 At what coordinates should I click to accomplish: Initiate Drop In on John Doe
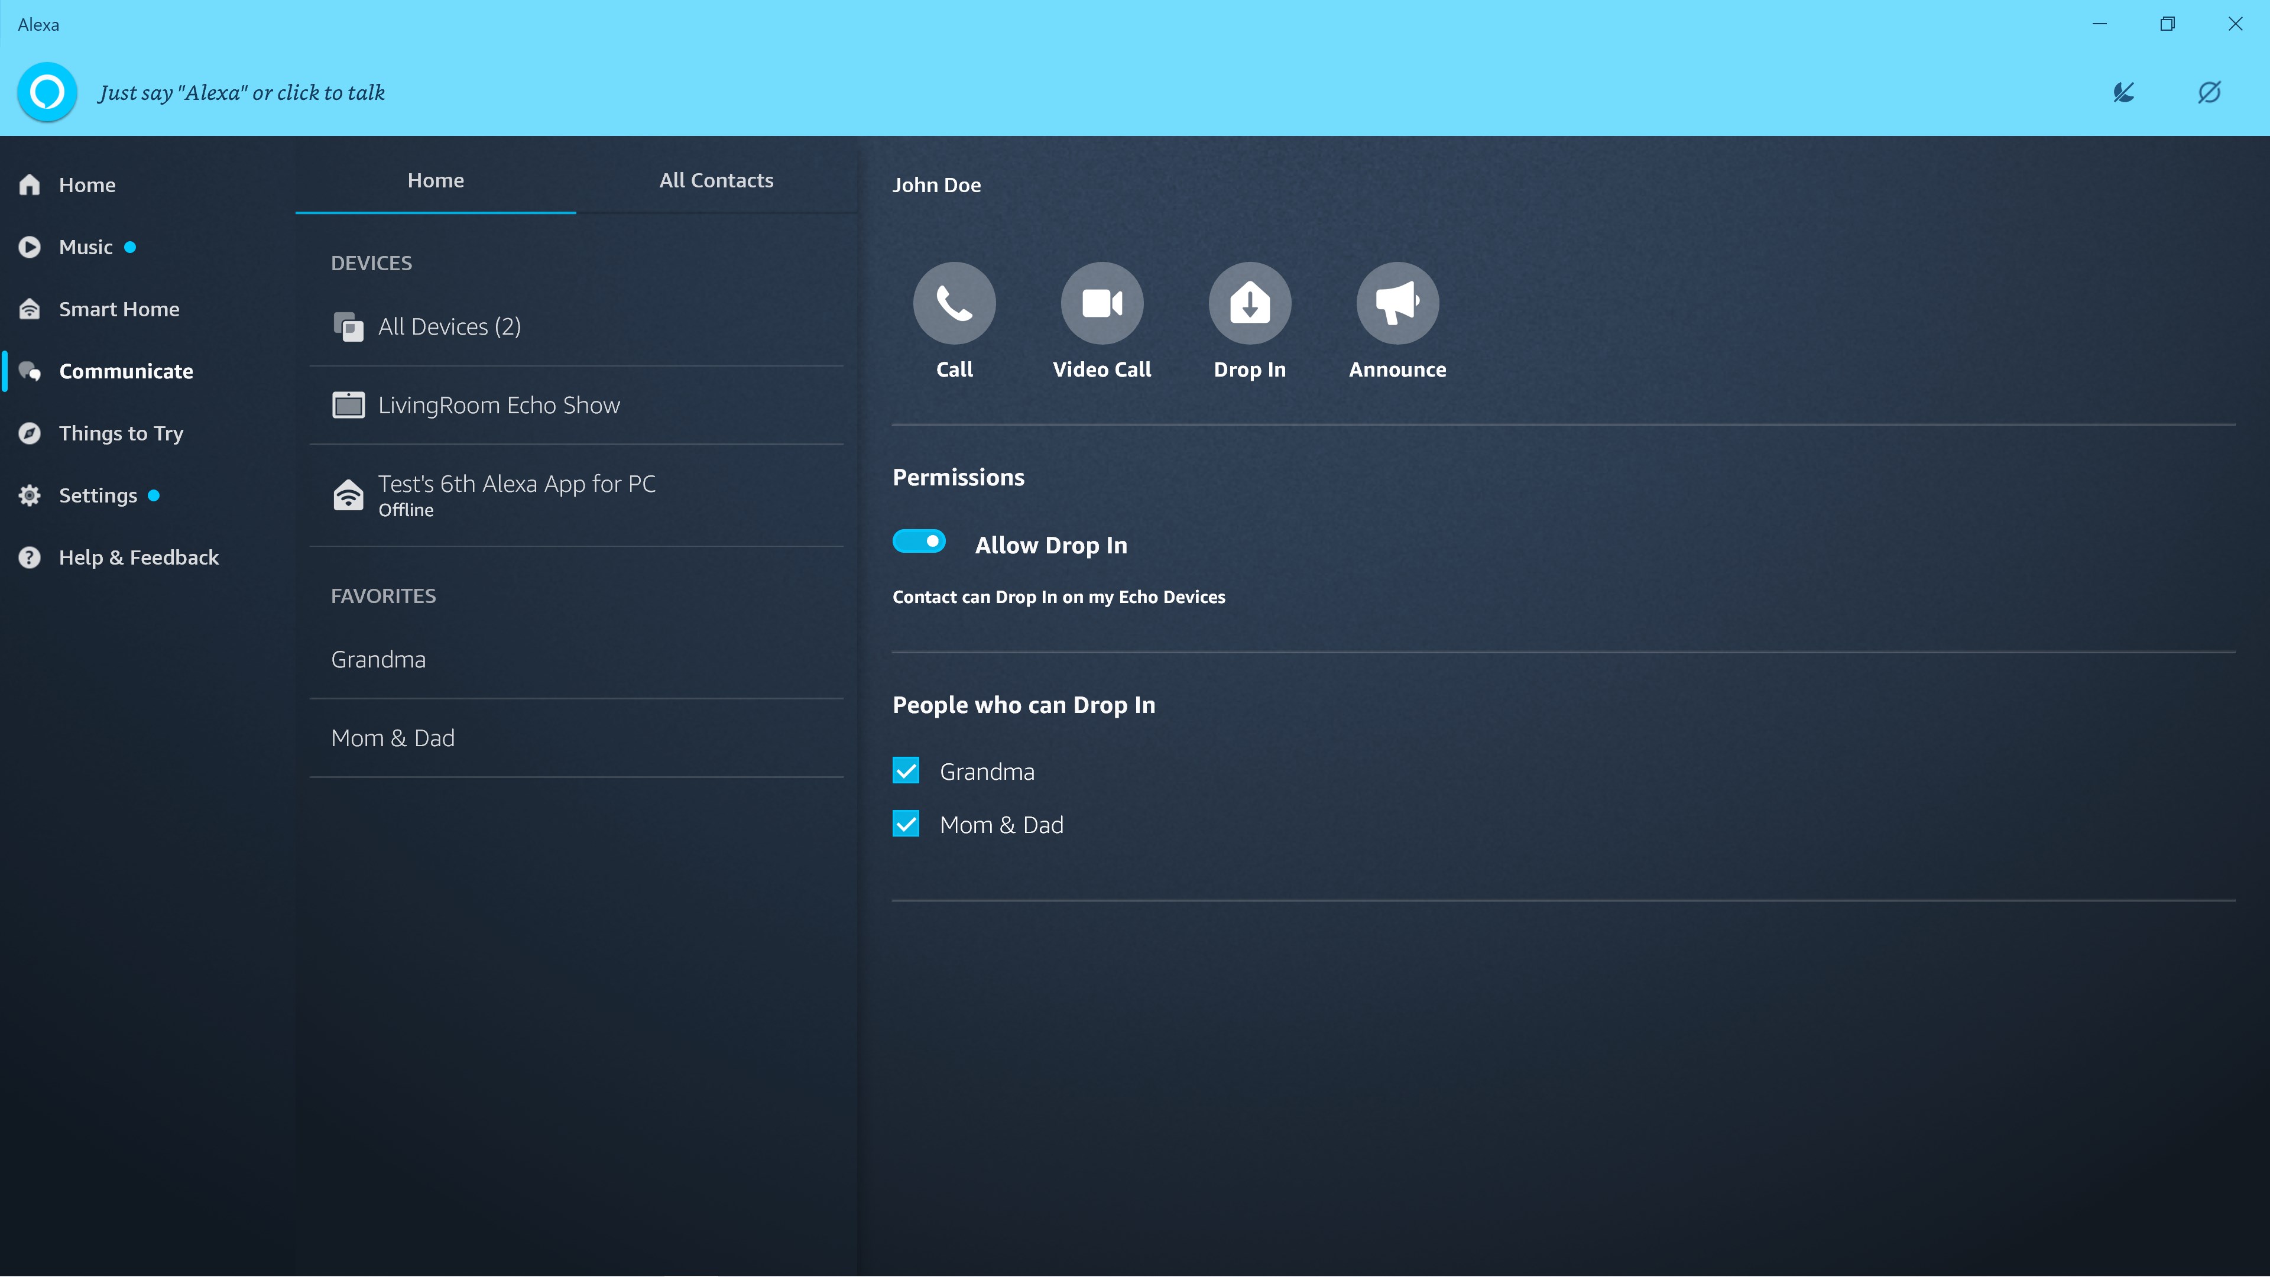pyautogui.click(x=1249, y=303)
